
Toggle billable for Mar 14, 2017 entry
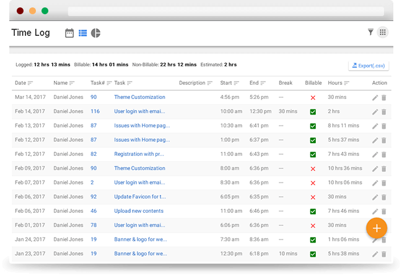313,98
